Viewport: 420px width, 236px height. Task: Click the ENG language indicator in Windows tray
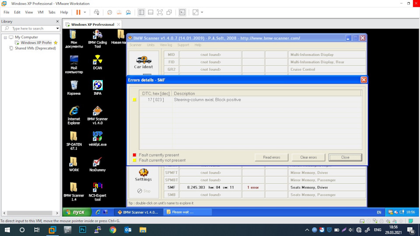[378, 230]
